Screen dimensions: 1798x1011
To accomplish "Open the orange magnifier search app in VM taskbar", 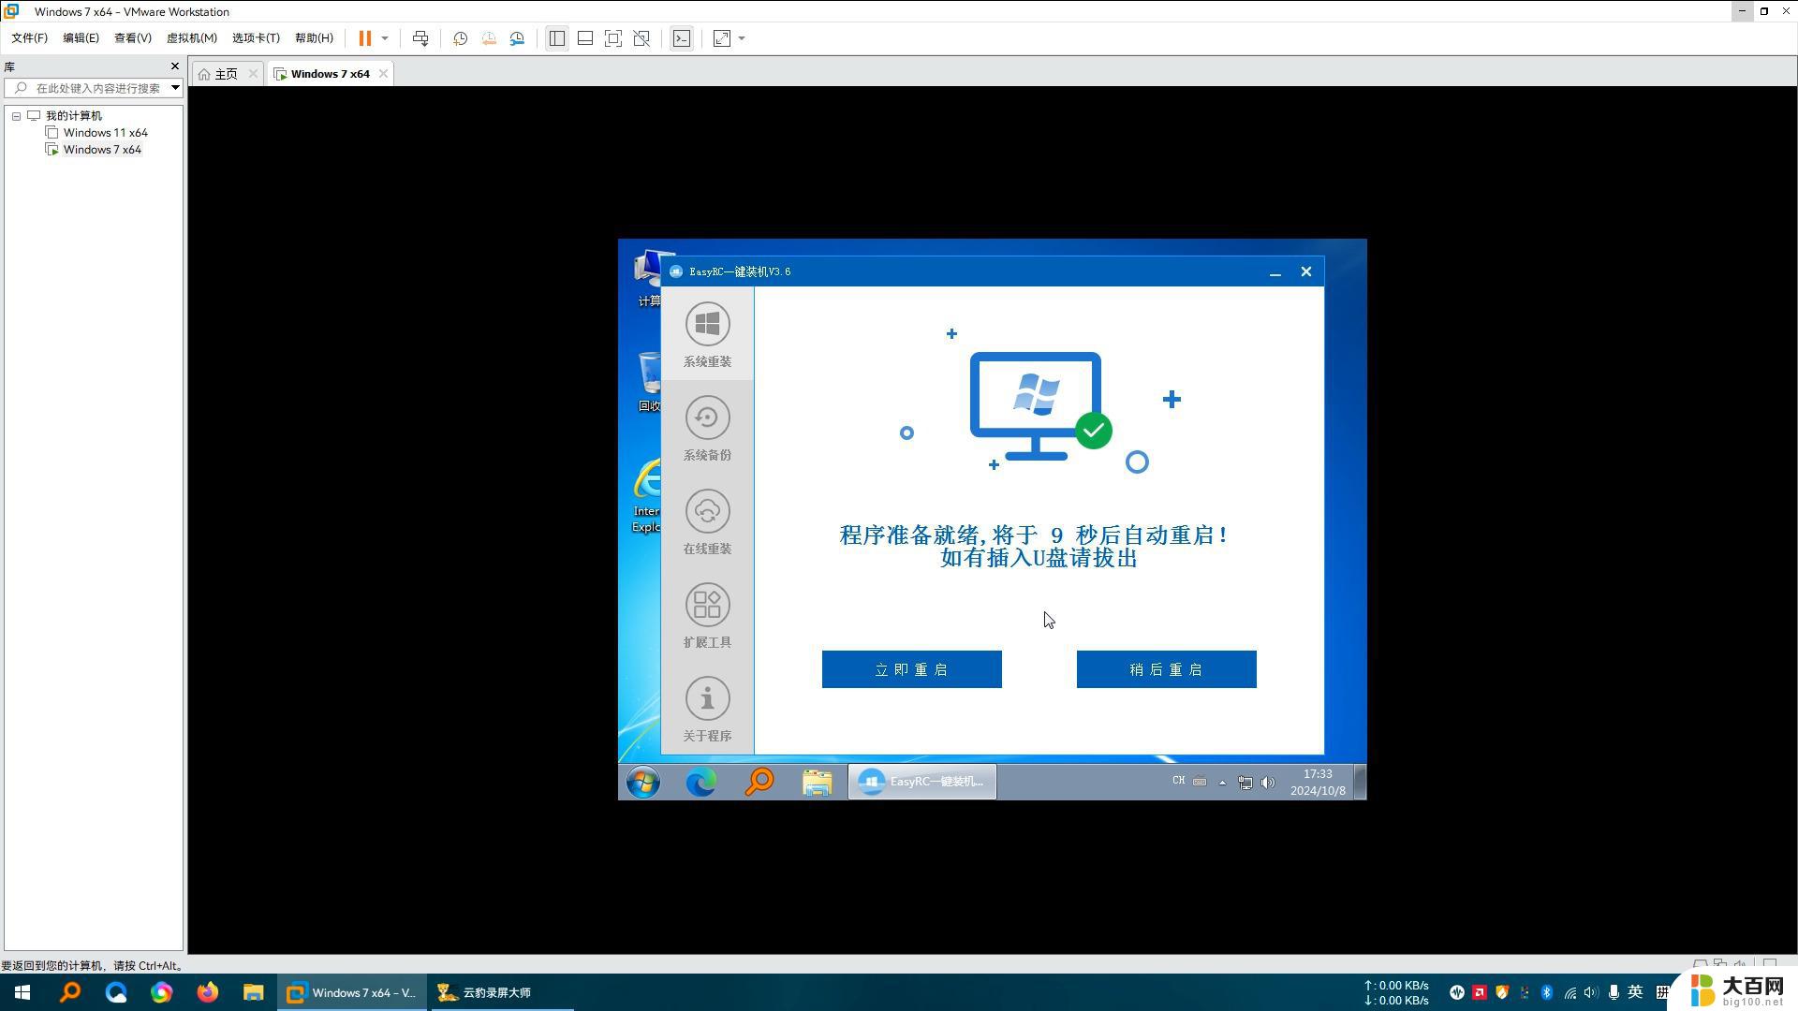I will (x=759, y=782).
